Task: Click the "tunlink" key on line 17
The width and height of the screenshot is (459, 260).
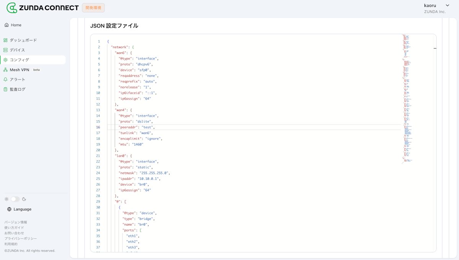Action: click(127, 133)
